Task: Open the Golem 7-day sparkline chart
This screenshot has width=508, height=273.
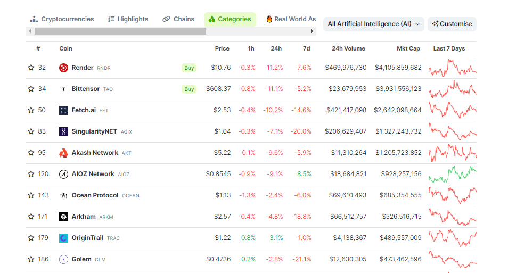Action: (452, 259)
